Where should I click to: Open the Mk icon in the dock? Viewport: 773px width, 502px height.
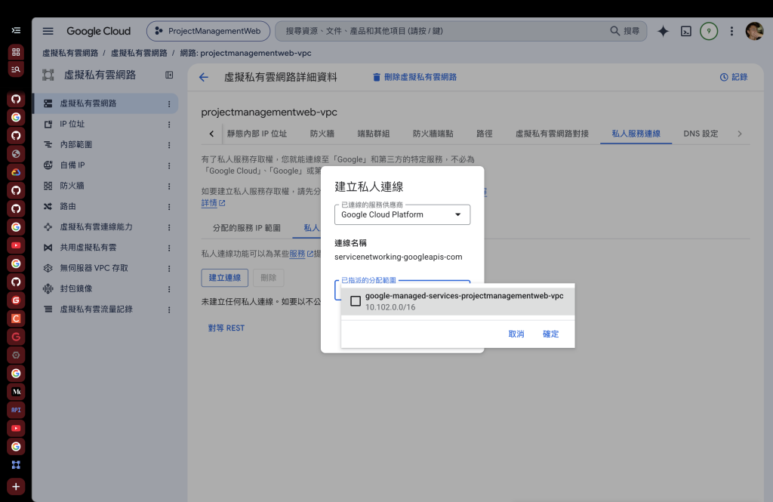pos(16,392)
